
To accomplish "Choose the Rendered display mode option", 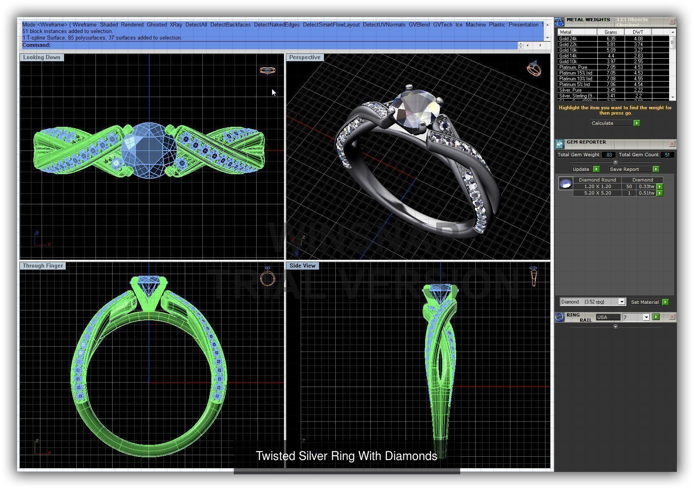I will (132, 25).
